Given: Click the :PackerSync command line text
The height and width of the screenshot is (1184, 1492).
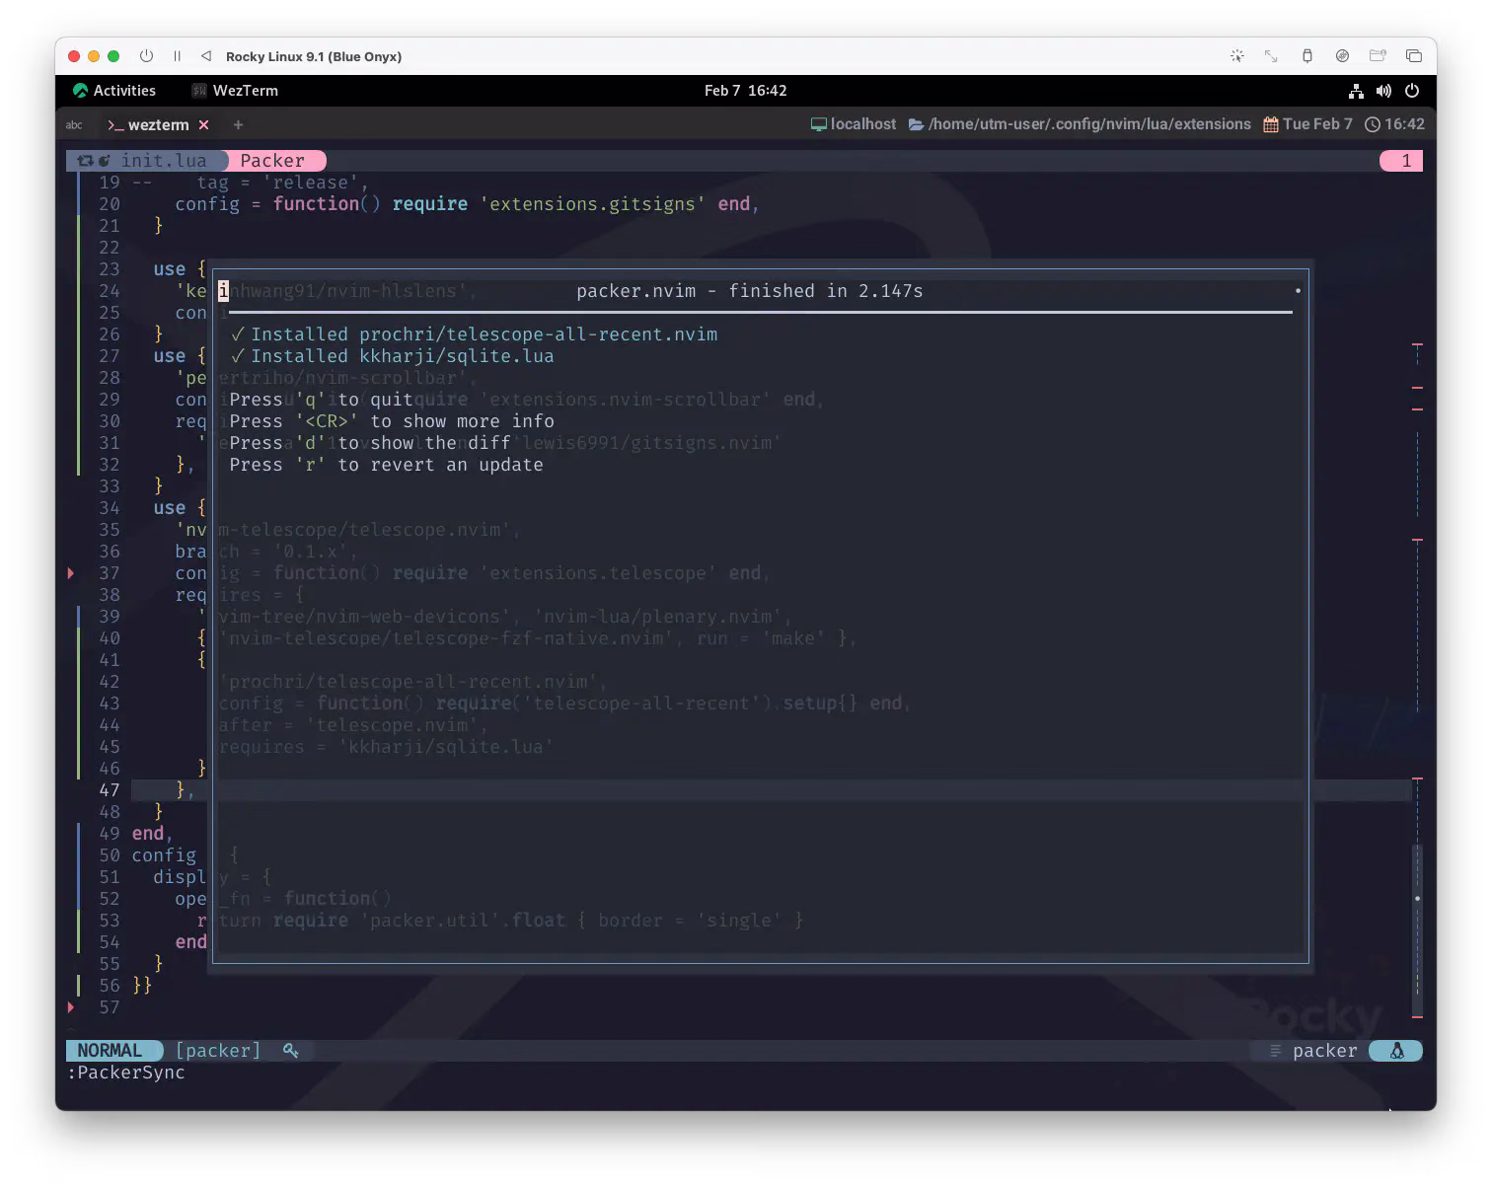Looking at the screenshot, I should [x=126, y=1073].
